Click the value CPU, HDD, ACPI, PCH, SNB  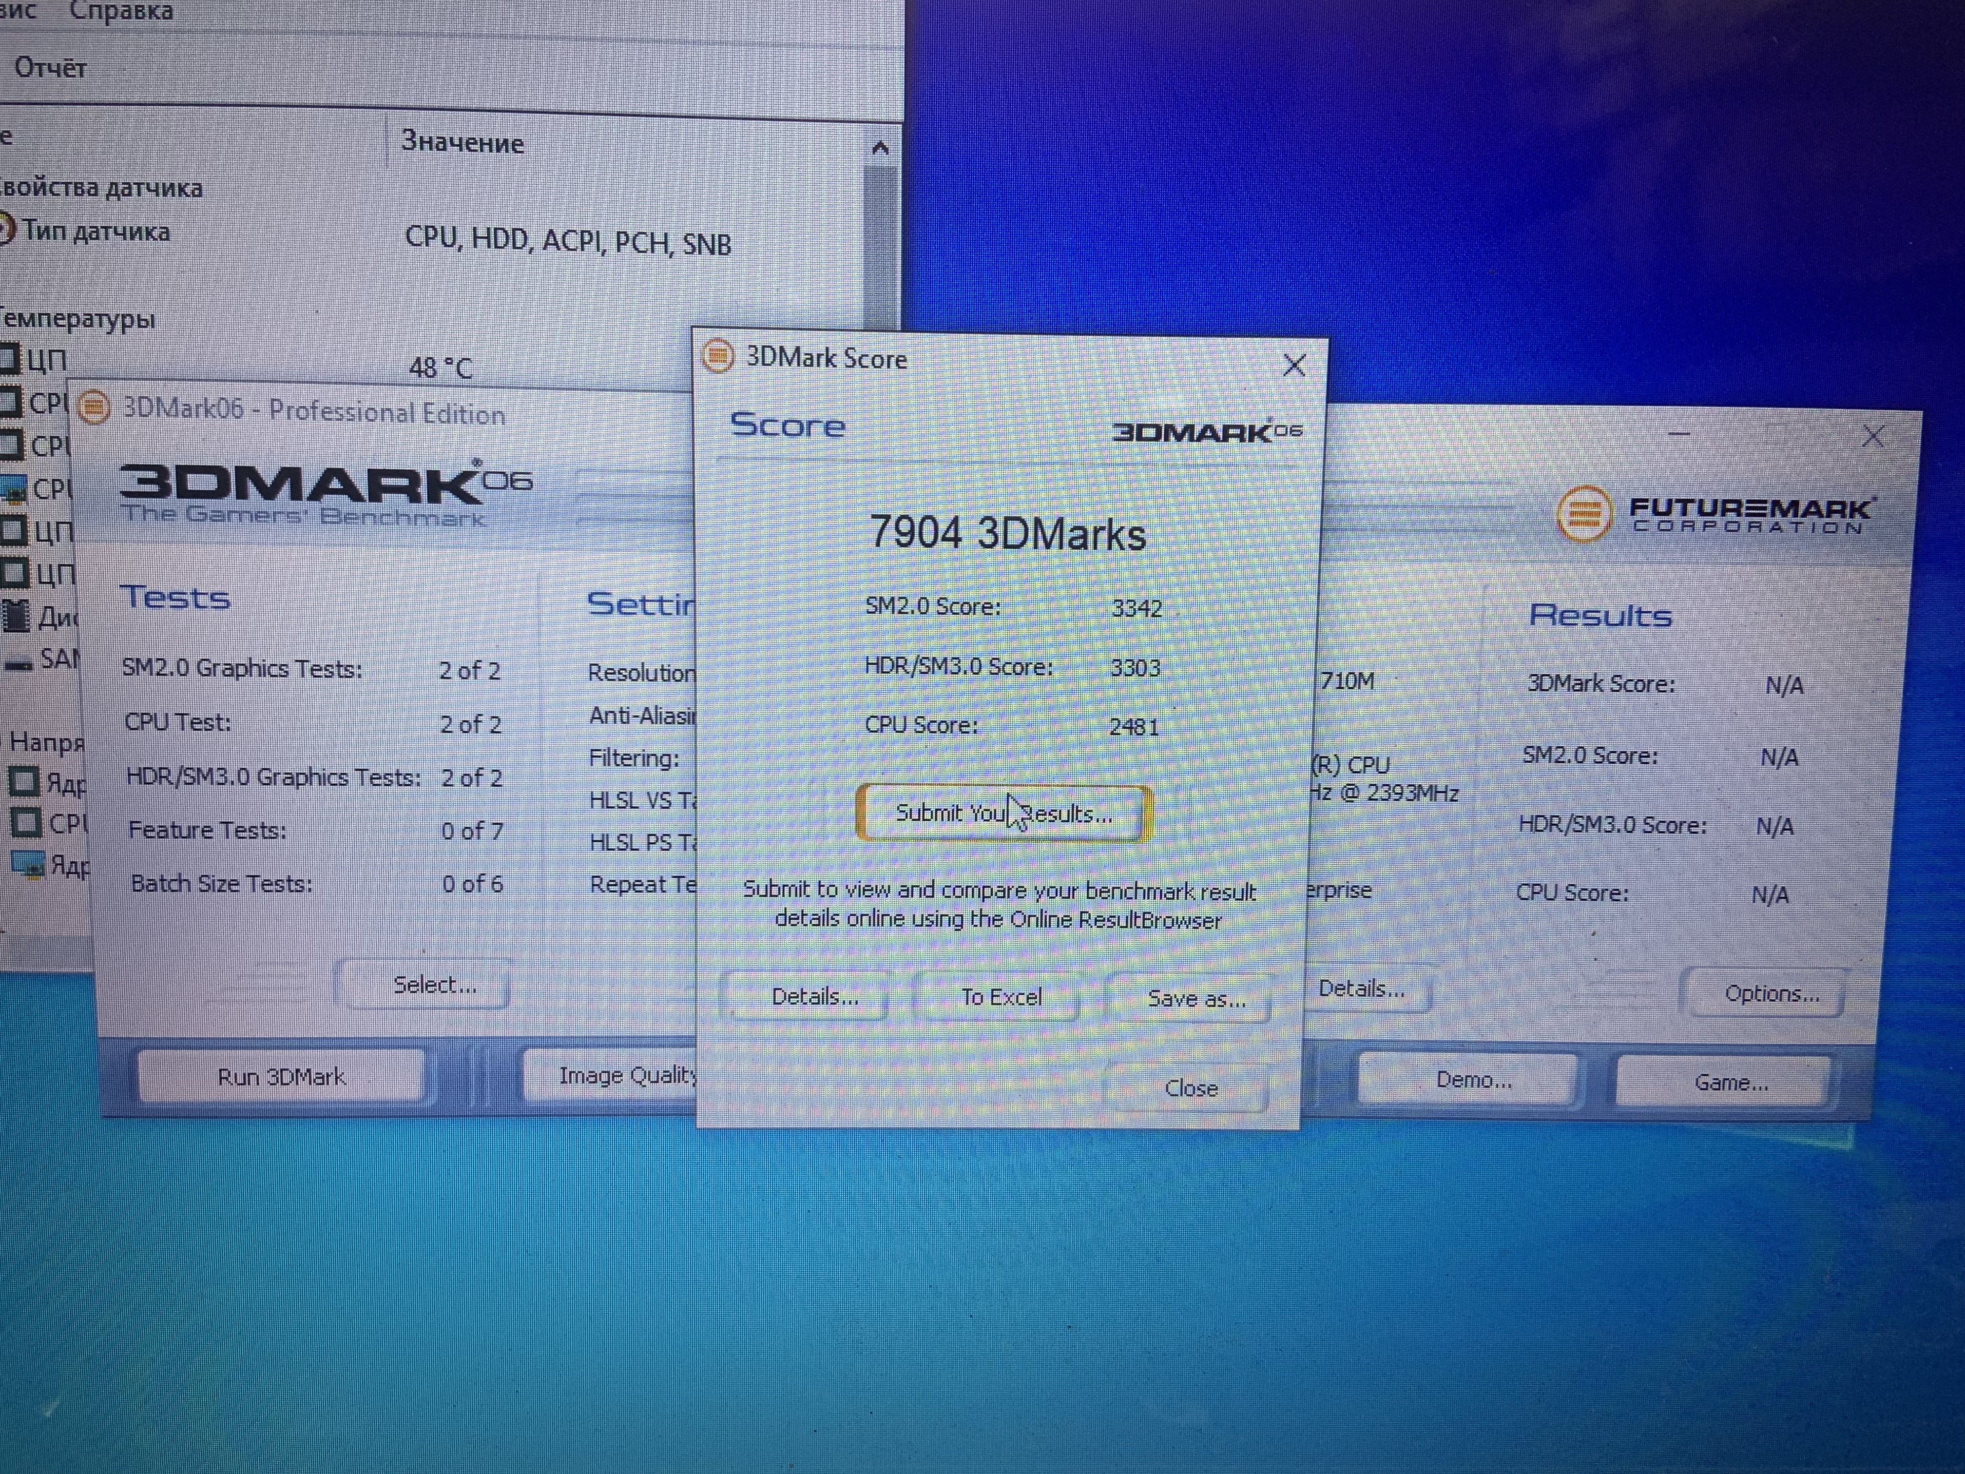568,242
